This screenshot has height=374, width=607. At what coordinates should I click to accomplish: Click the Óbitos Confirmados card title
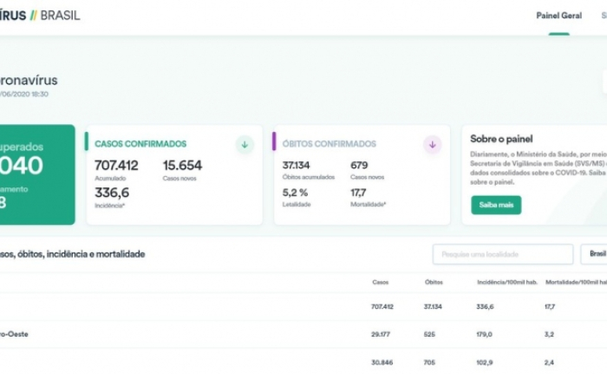coord(329,144)
